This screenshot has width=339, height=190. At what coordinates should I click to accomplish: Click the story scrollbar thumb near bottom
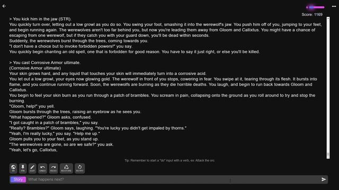tap(328, 154)
